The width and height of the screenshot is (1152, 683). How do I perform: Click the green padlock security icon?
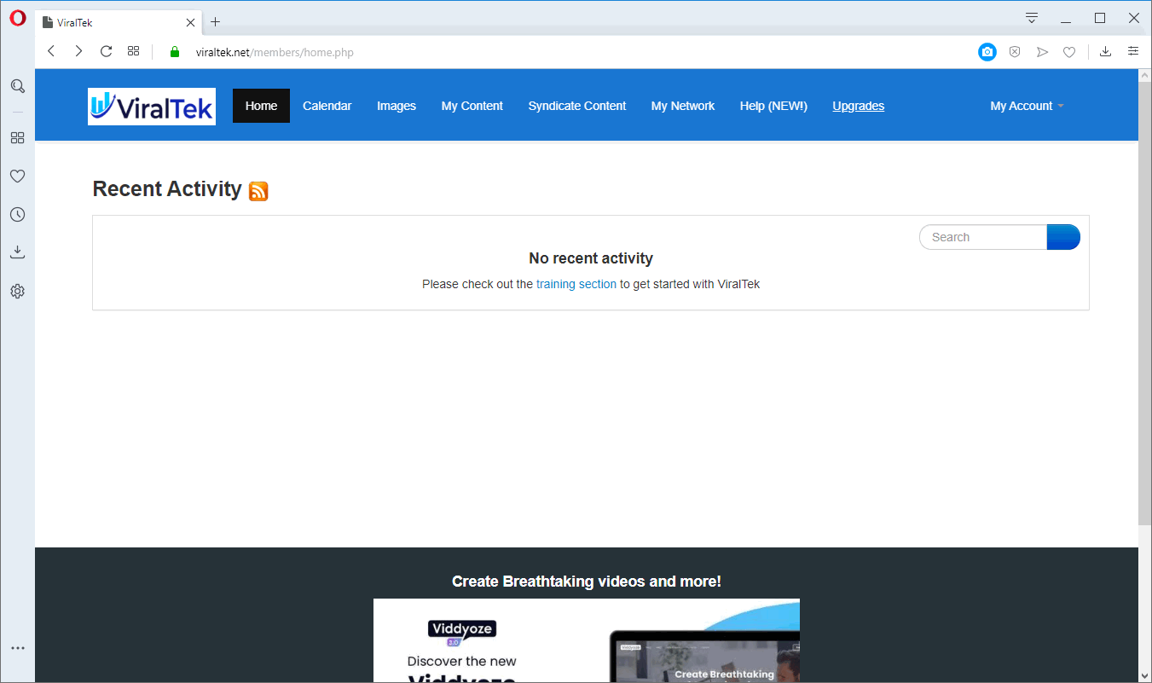click(x=175, y=52)
